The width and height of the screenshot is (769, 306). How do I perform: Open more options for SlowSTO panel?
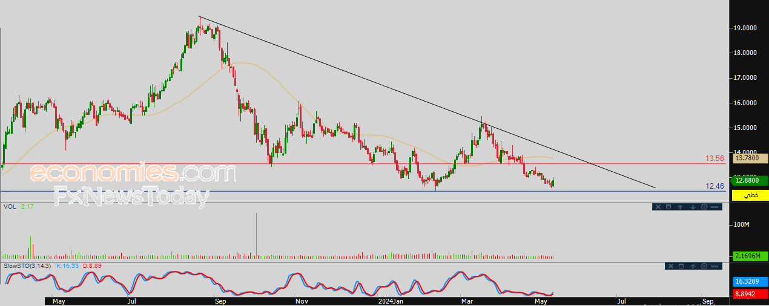[715, 266]
